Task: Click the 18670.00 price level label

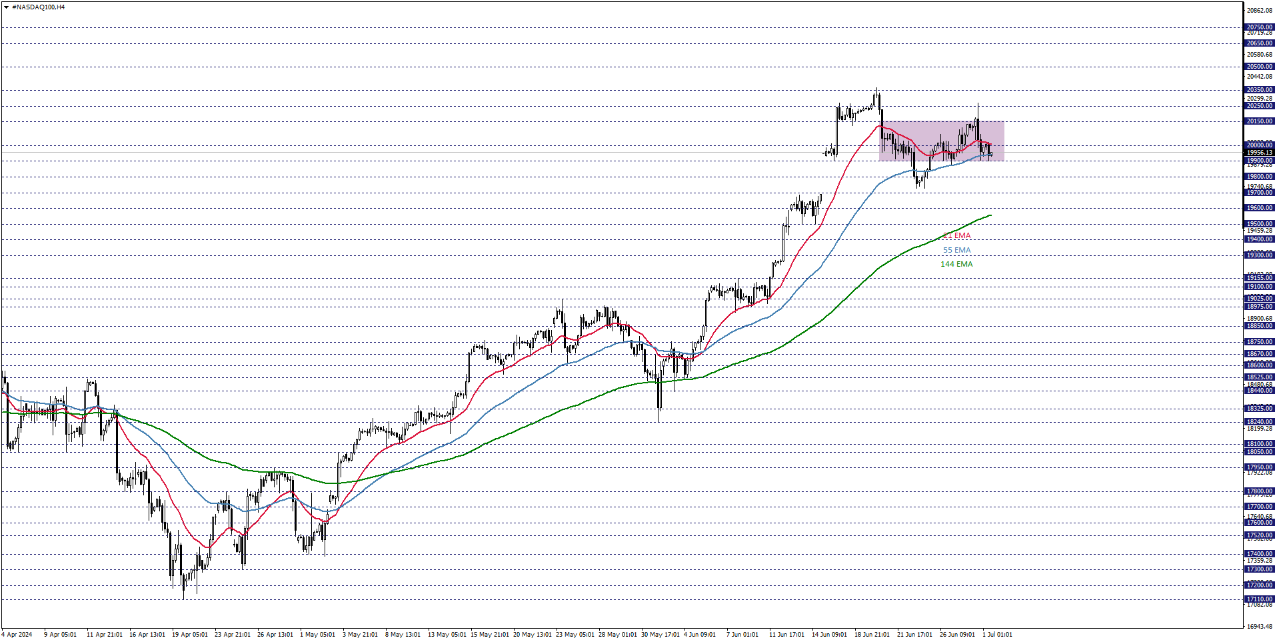Action: click(x=1260, y=354)
